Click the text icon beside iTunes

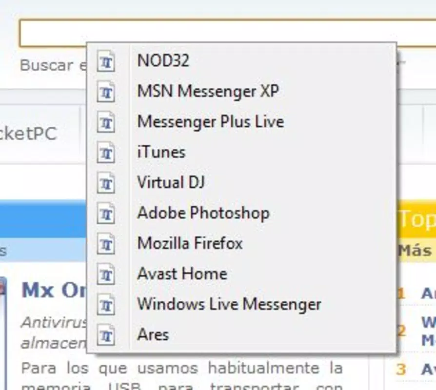(106, 152)
